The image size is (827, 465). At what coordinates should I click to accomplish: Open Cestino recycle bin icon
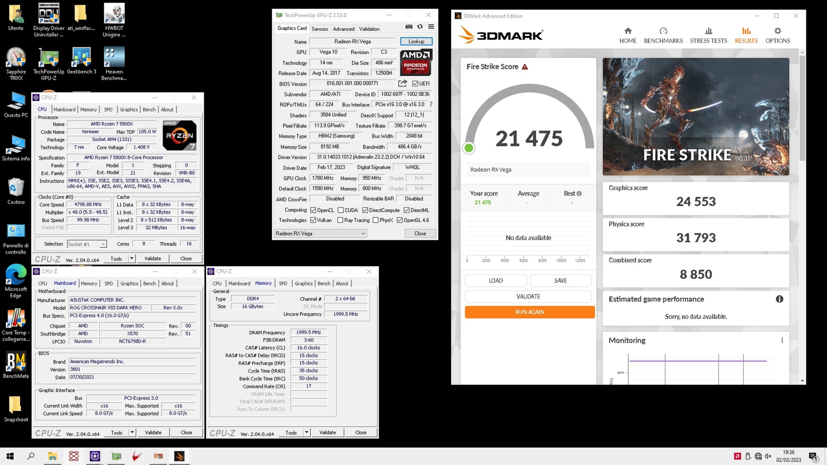16,191
